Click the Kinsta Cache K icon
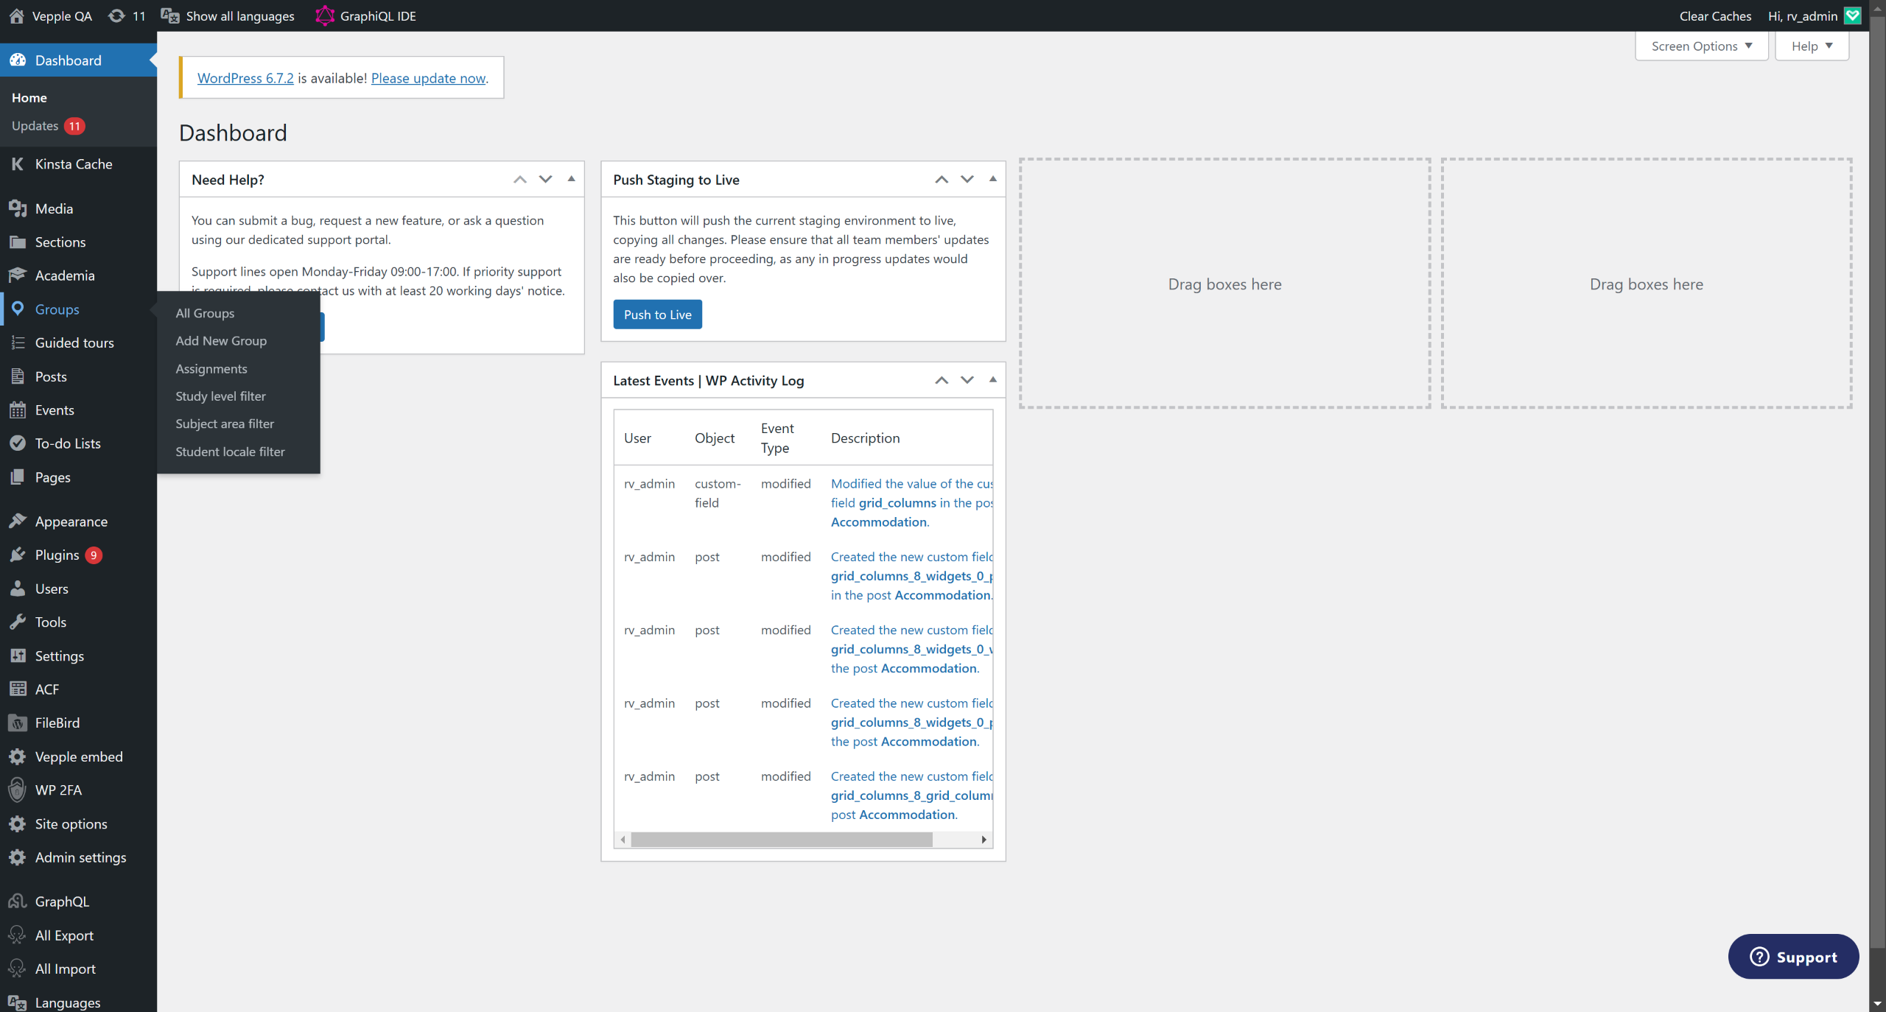Screen dimensions: 1886x1012 (x=18, y=164)
